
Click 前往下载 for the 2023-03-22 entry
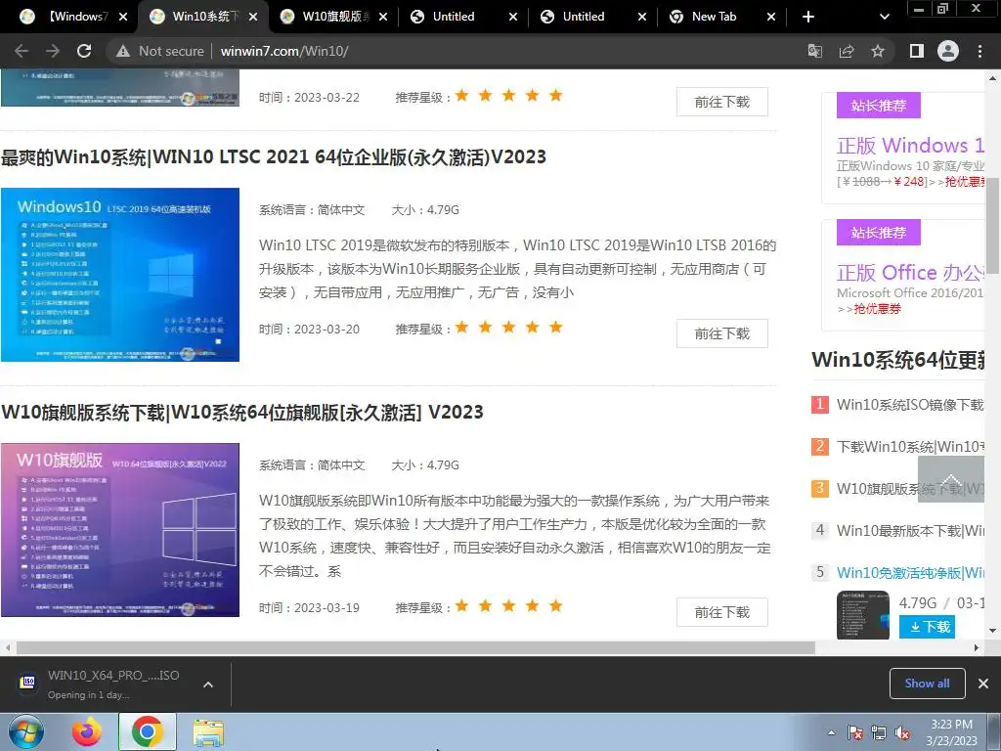tap(722, 102)
